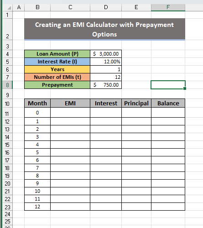The image size is (203, 228).
Task: Click the empty Principal cell for Month 7
Action: pos(136,168)
